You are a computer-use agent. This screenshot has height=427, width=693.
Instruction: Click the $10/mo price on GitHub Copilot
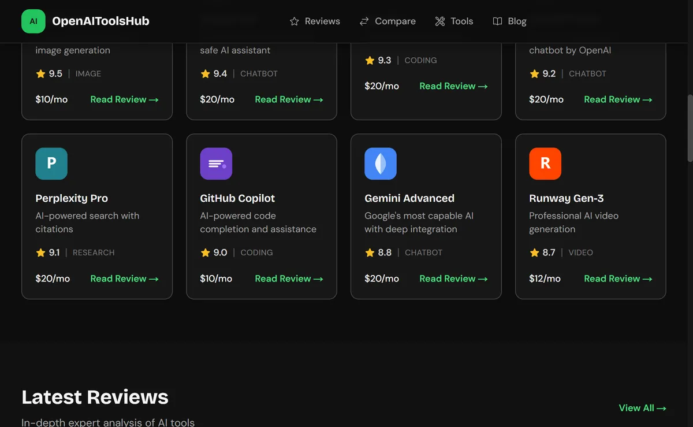(216, 279)
